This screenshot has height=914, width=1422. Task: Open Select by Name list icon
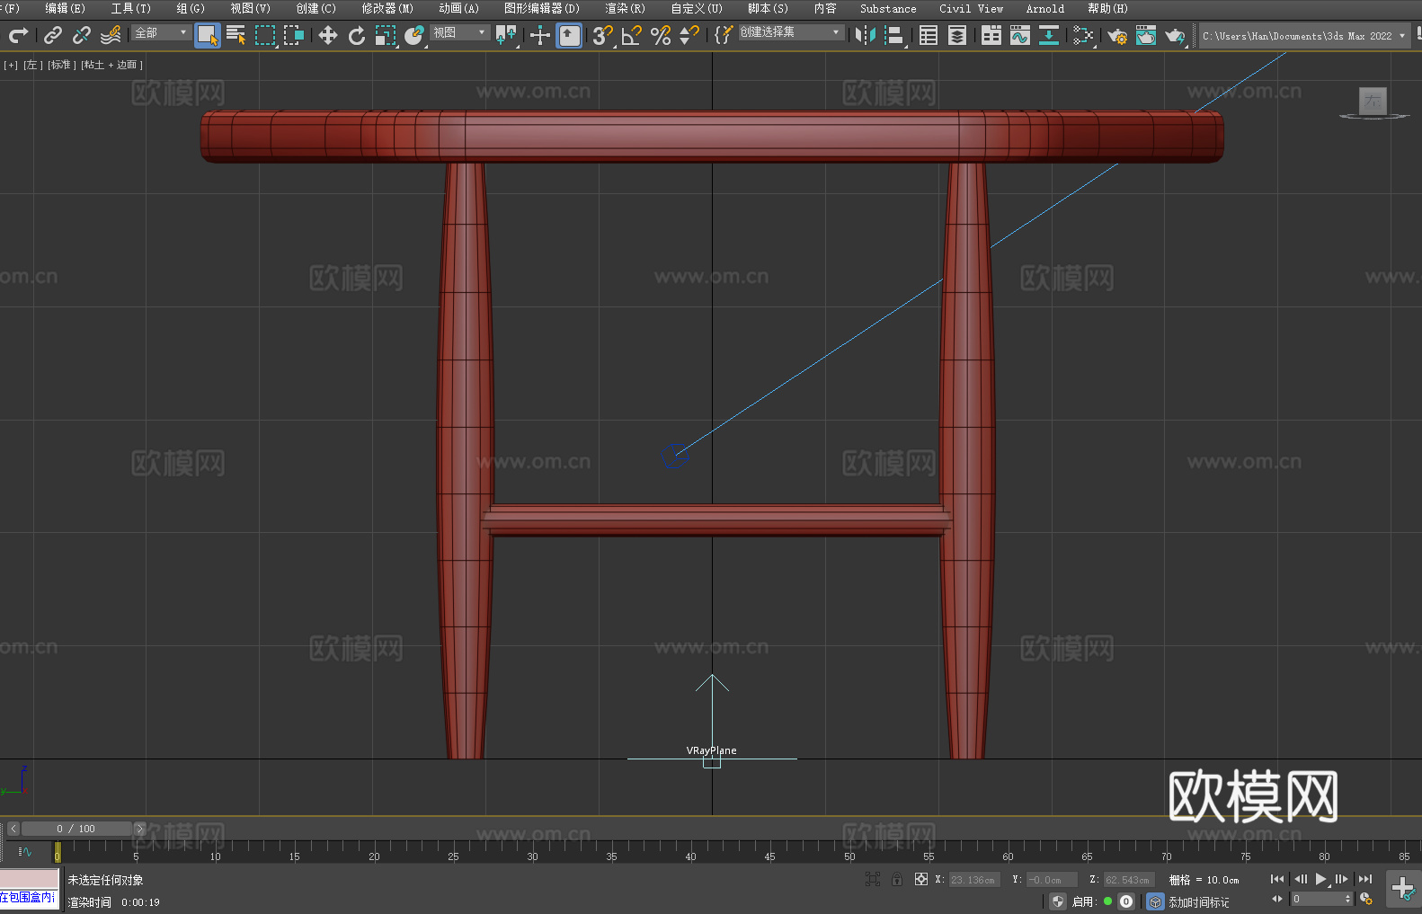pyautogui.click(x=236, y=35)
